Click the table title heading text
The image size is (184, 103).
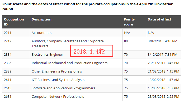click(88, 7)
